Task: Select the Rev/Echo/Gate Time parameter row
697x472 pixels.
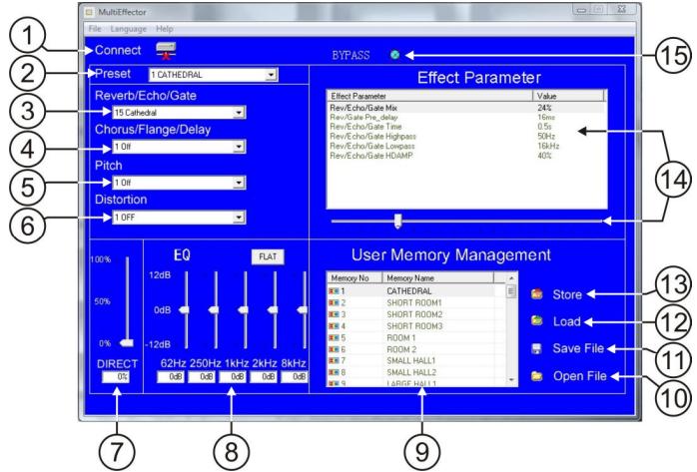Action: pyautogui.click(x=466, y=127)
